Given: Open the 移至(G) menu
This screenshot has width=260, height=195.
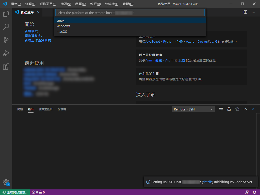Looking at the screenshot, I should pyautogui.click(x=80, y=4).
